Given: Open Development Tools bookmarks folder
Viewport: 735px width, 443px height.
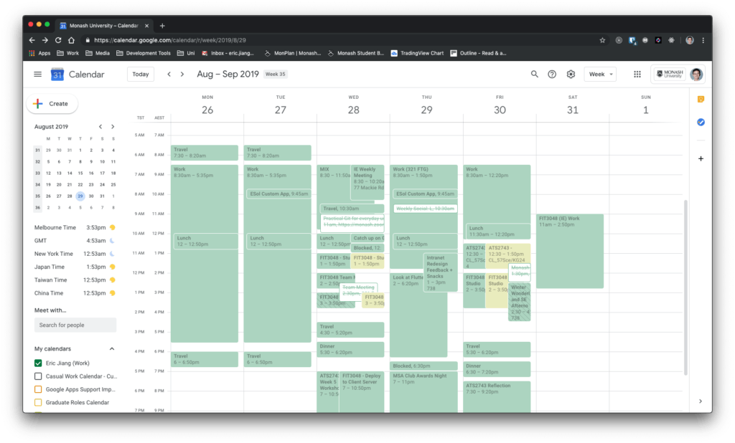Looking at the screenshot, I should tap(144, 53).
